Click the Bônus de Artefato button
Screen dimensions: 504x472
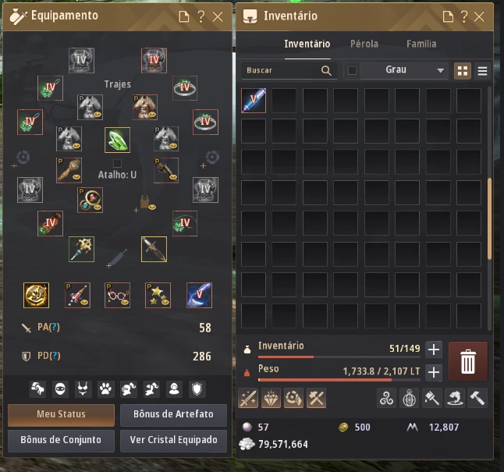173,414
